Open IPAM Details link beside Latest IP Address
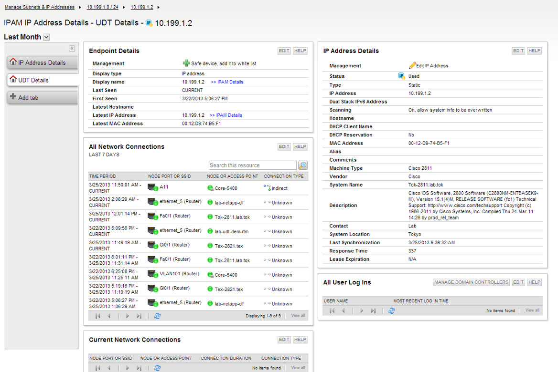 pos(225,115)
